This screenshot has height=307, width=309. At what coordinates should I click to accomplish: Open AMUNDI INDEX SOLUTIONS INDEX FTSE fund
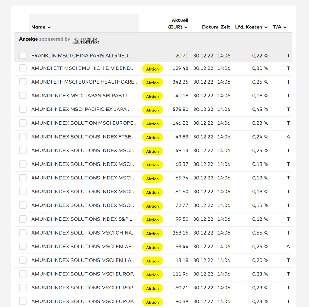83,137
